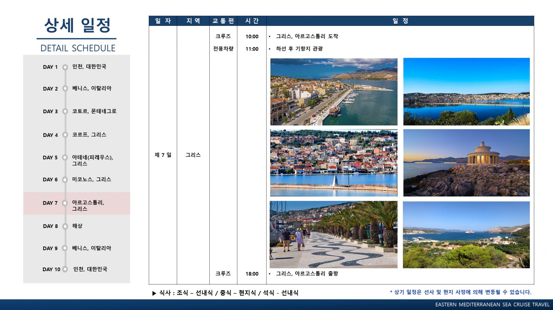Select the round lighthouse on rocks photo
Image resolution: width=553 pixels, height=310 pixels.
[x=466, y=163]
